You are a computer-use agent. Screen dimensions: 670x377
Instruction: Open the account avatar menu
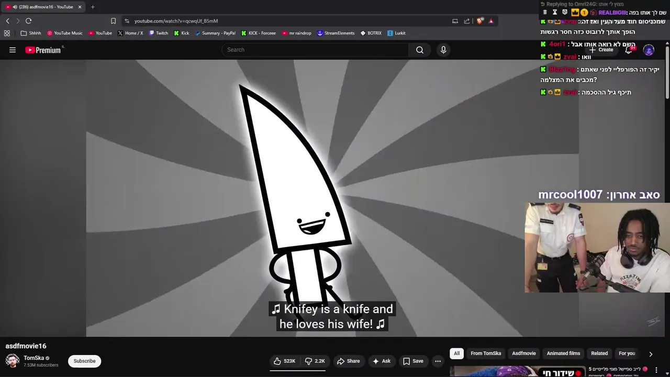pos(649,50)
